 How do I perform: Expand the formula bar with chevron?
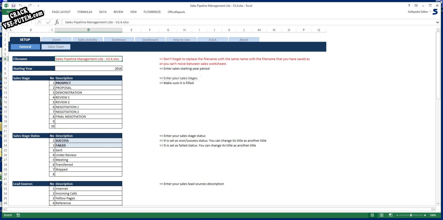(x=437, y=22)
